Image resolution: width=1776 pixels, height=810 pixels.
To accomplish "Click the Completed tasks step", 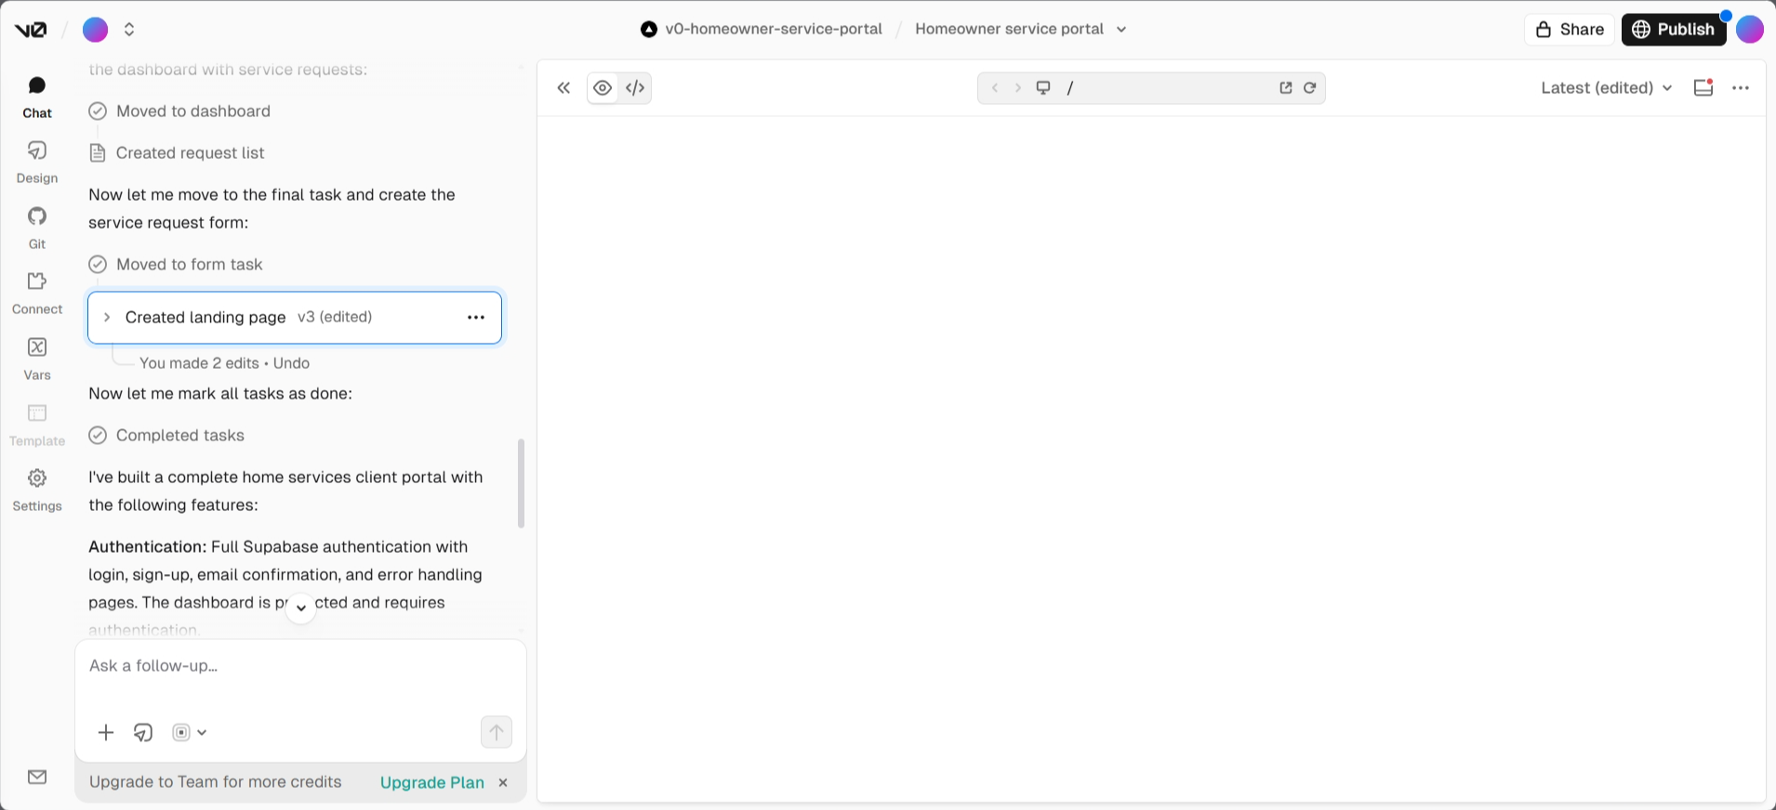I will pos(166,436).
